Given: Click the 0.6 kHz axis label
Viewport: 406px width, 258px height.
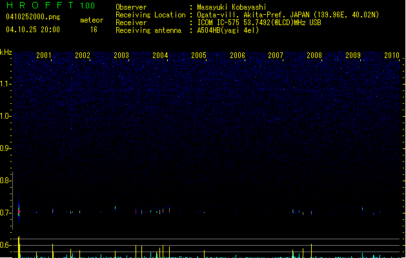Looking at the screenshot, I should coord(5,245).
